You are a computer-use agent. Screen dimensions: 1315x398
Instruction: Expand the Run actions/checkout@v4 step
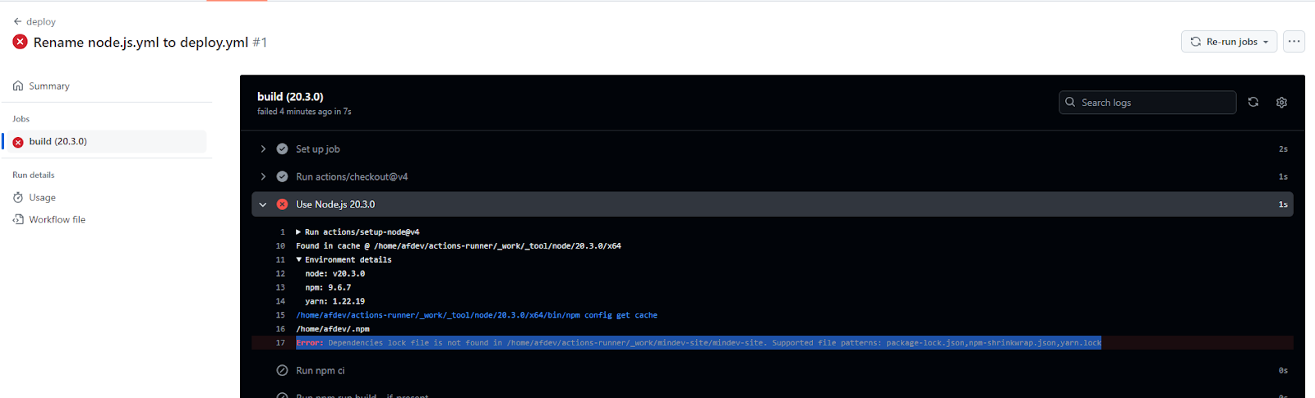263,177
